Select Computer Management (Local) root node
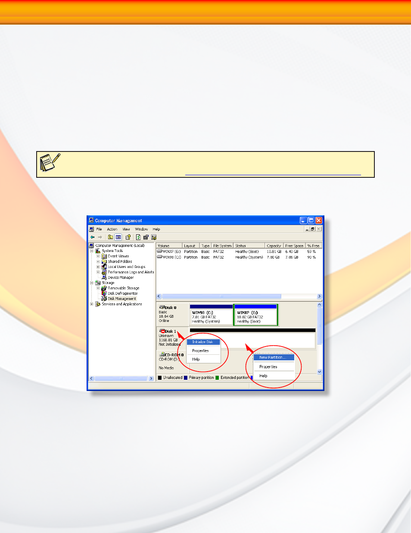Image resolution: width=411 pixels, height=533 pixels. 120,246
